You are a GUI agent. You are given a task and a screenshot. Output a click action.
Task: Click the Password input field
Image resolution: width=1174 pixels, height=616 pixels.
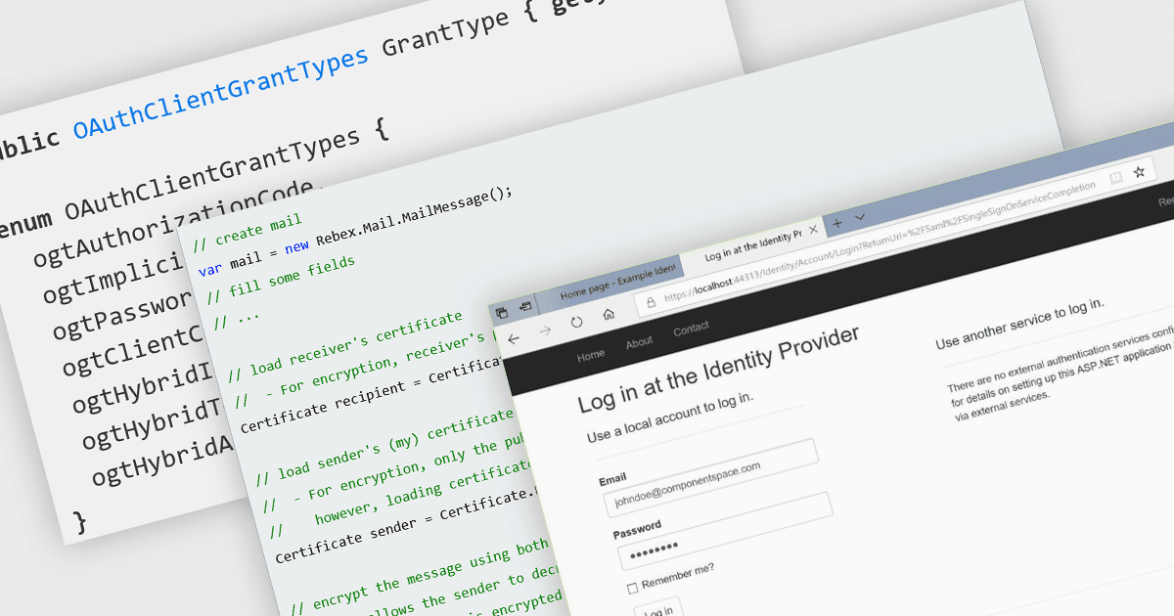click(724, 529)
